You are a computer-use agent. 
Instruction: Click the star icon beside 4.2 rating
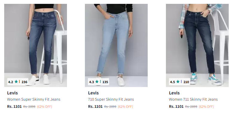tap(16, 82)
